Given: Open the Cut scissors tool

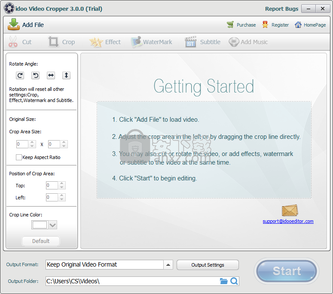Looking at the screenshot, I should click(x=13, y=42).
